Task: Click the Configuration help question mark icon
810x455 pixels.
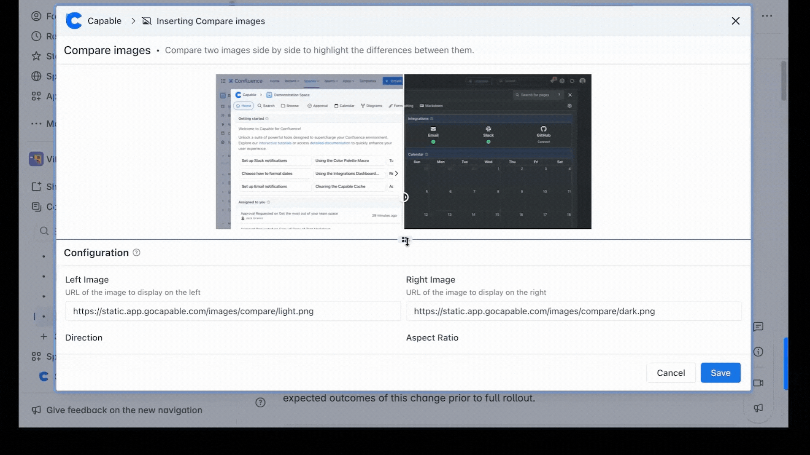Action: coord(136,252)
